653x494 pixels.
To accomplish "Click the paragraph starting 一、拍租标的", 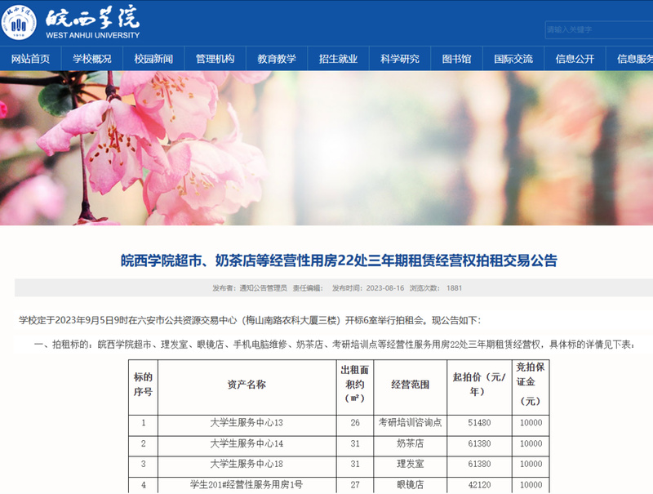I will click(x=334, y=345).
